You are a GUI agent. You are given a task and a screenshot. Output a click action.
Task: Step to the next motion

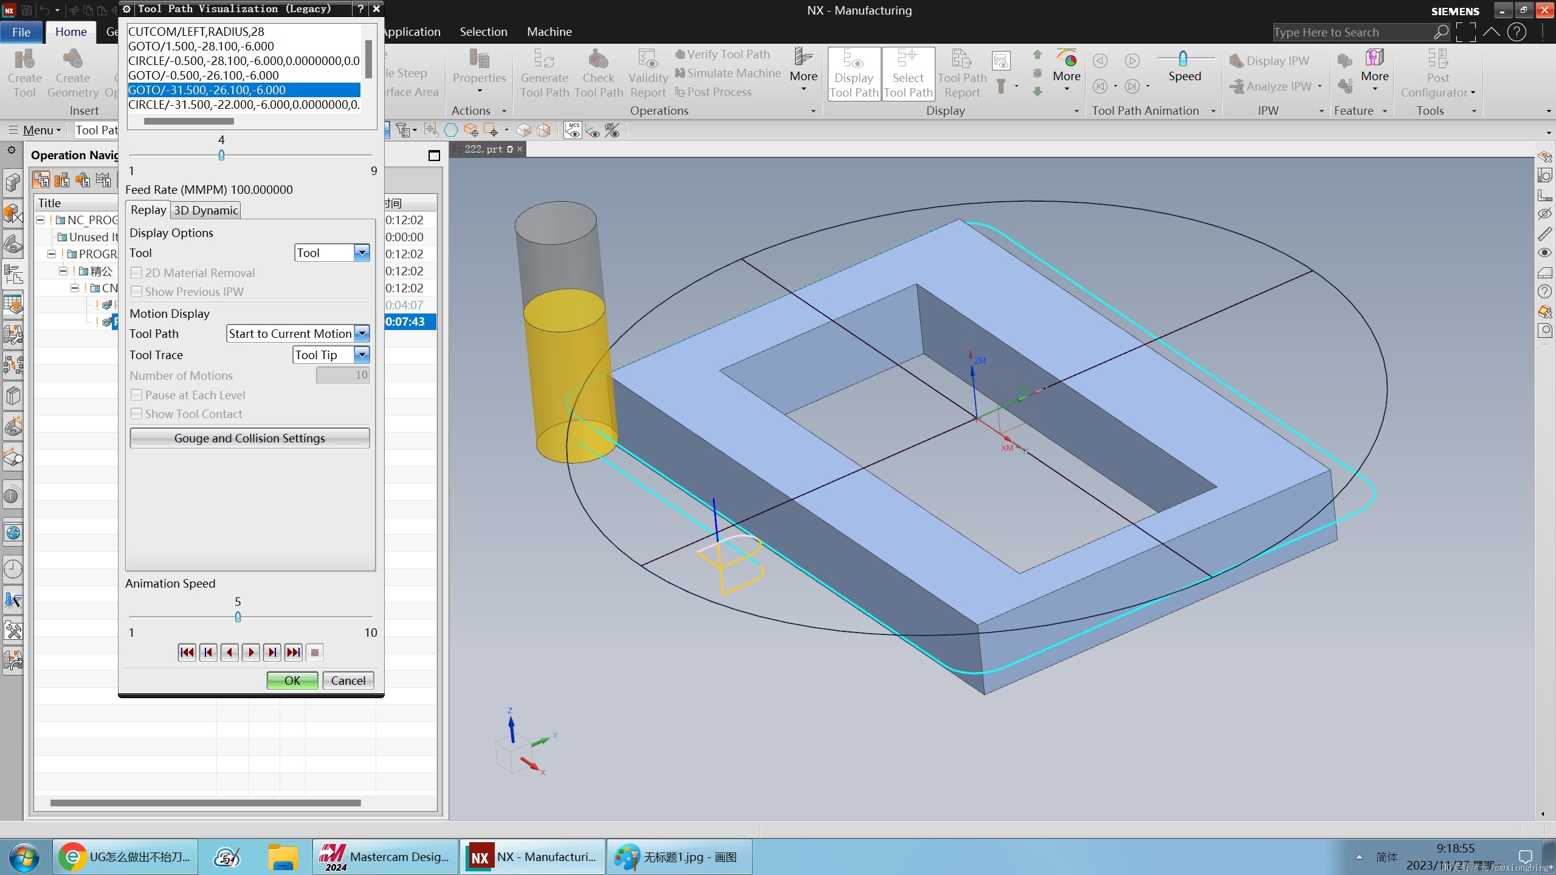tap(272, 652)
